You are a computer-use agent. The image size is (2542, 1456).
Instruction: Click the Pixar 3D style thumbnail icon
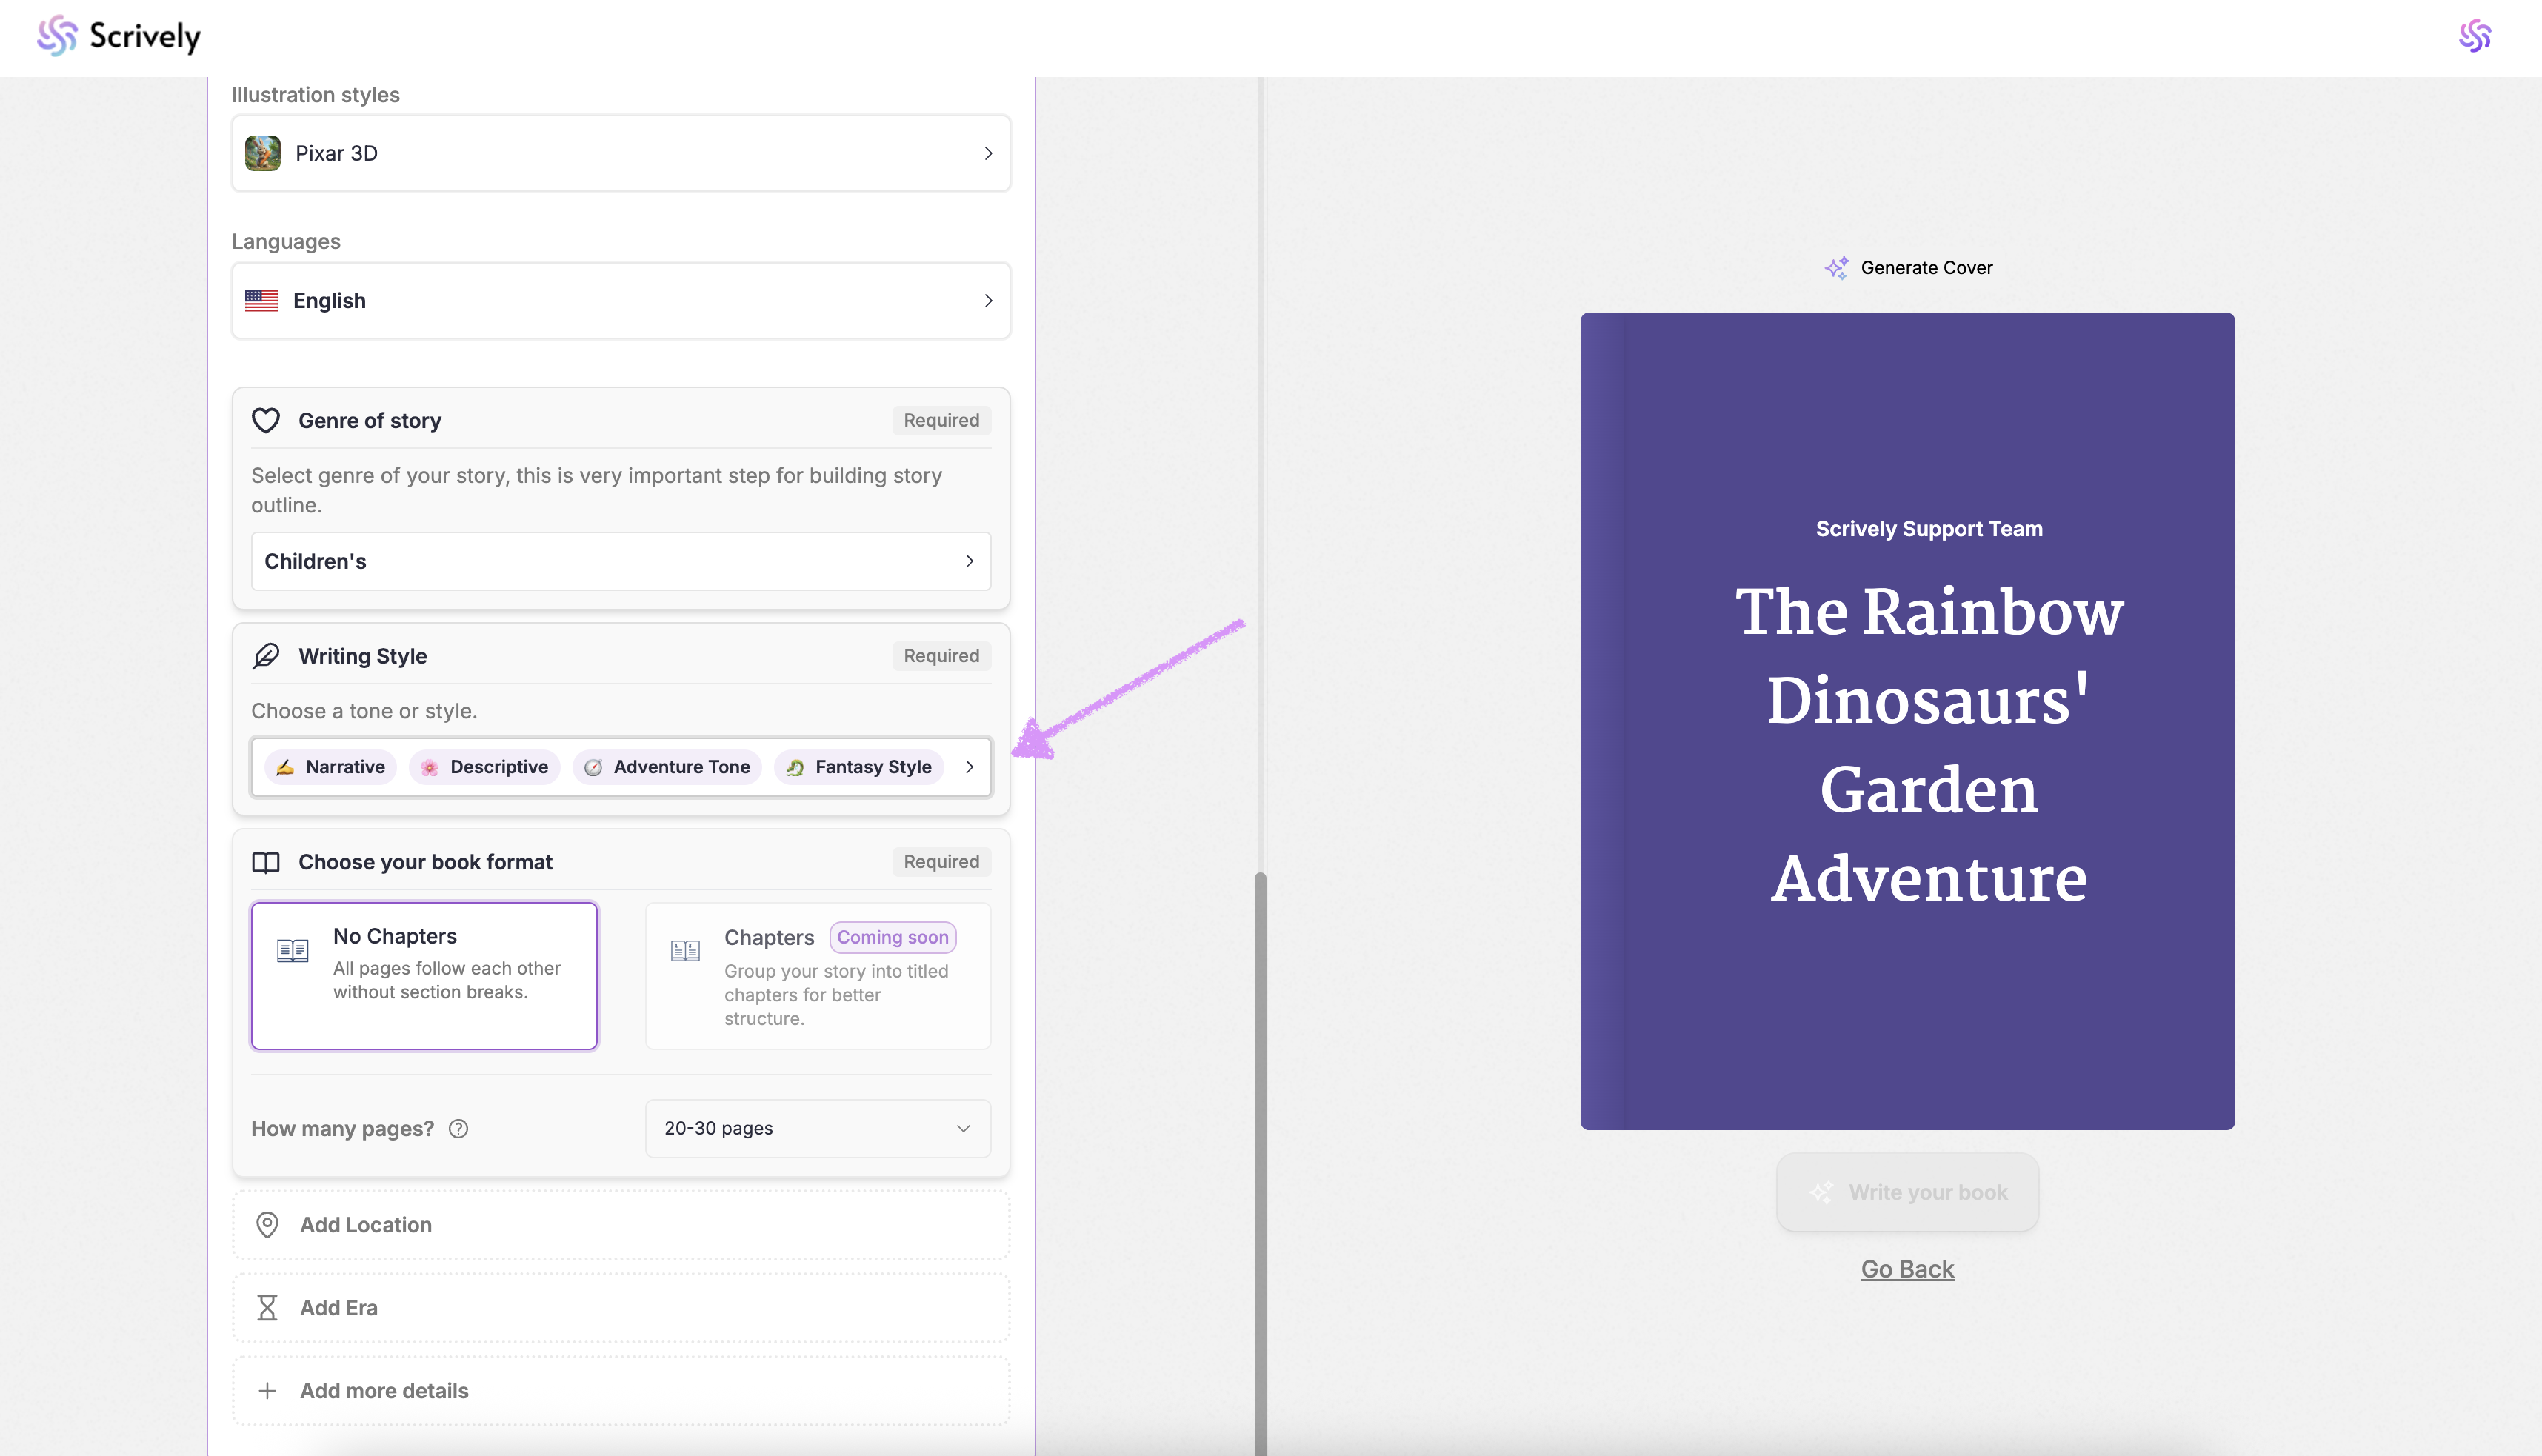(262, 153)
